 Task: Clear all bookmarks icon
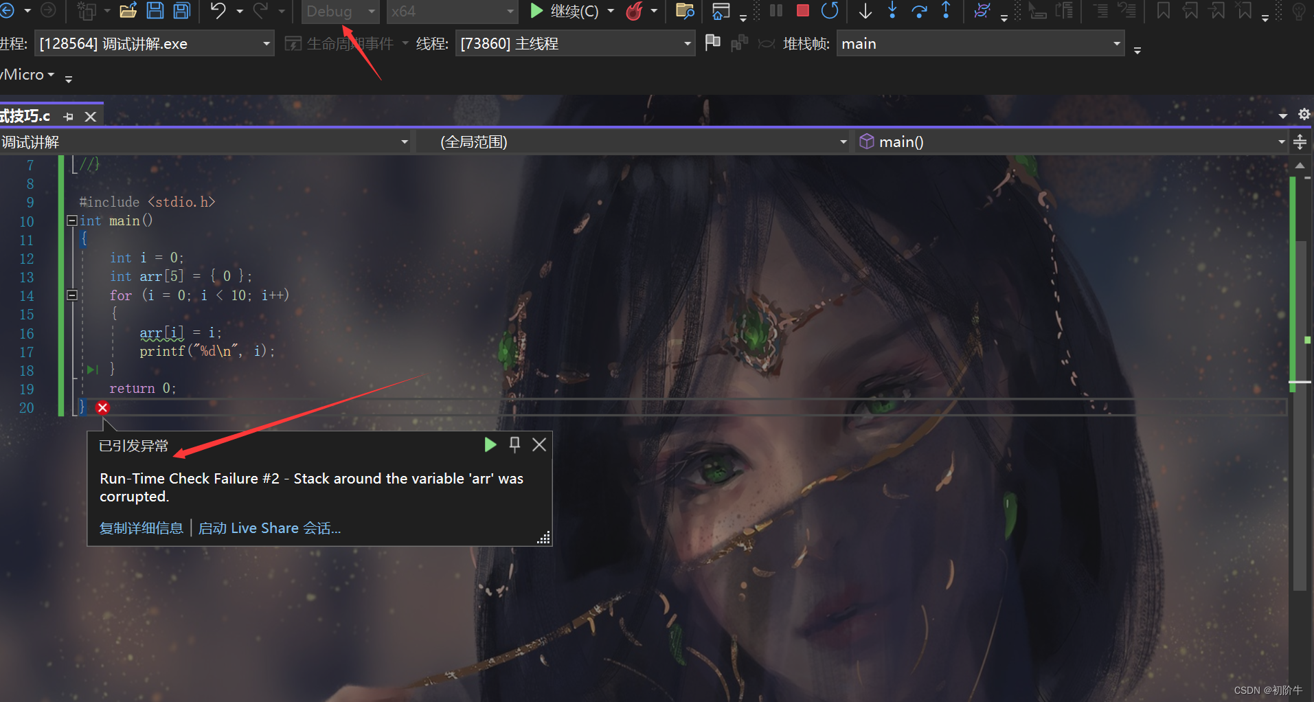[x=1244, y=10]
